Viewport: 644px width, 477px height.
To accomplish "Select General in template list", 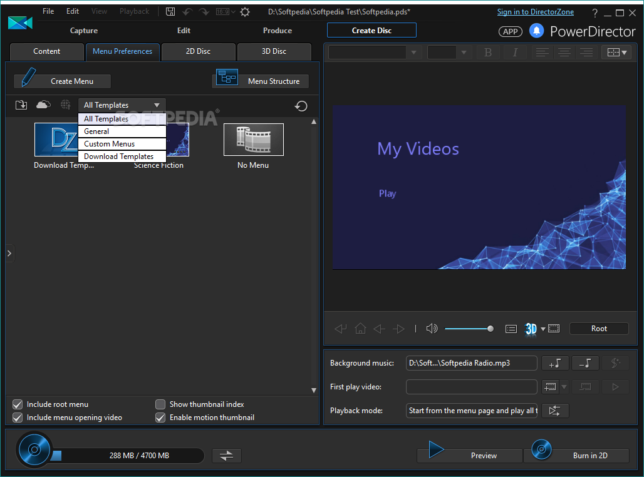I will click(122, 131).
